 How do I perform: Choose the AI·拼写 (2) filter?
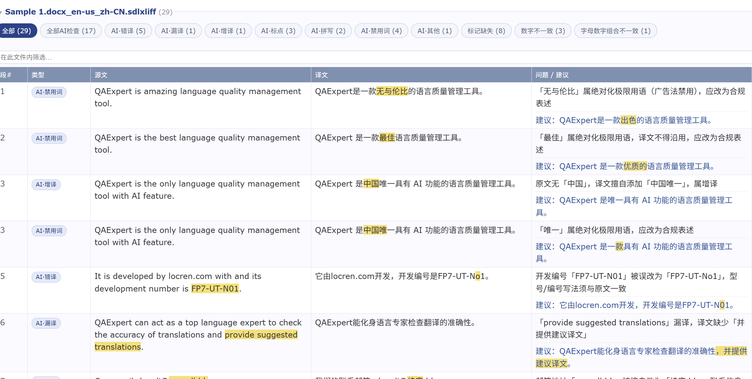(x=328, y=31)
